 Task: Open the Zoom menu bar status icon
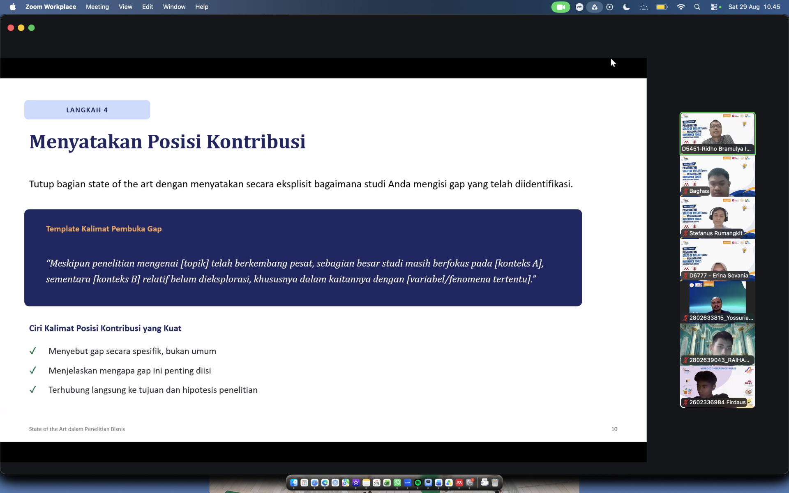tap(579, 7)
